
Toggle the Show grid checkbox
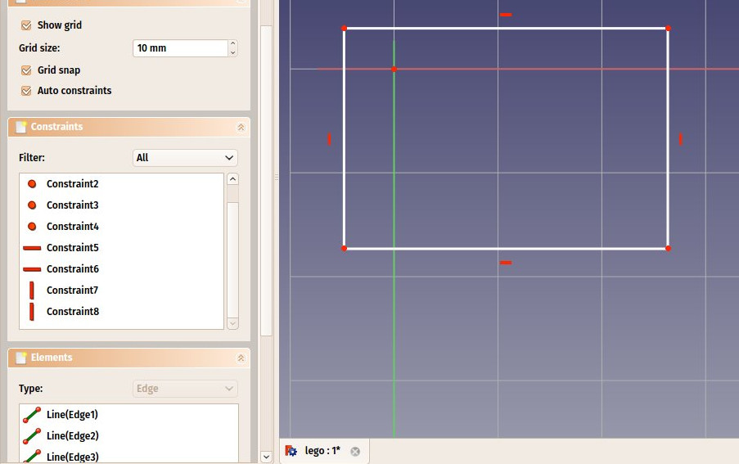26,25
